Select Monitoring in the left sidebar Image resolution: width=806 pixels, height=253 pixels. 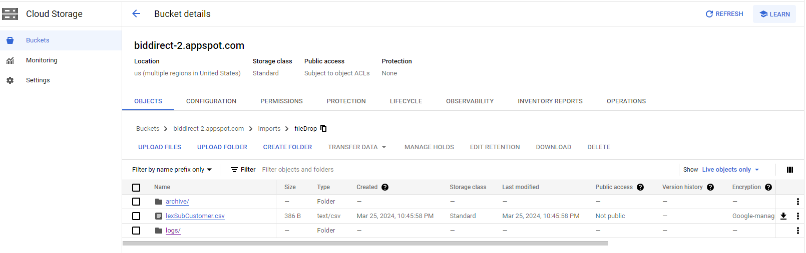point(61,60)
